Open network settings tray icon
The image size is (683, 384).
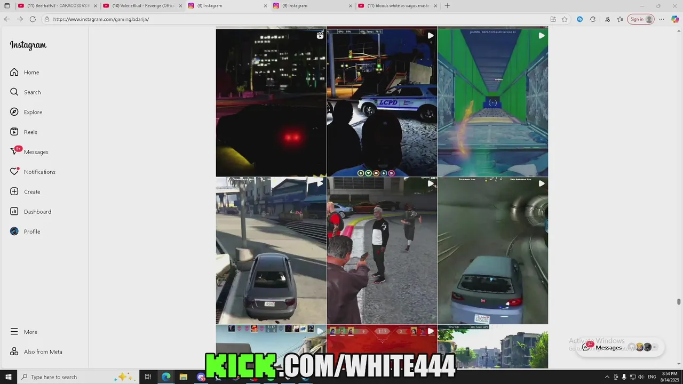pos(632,377)
